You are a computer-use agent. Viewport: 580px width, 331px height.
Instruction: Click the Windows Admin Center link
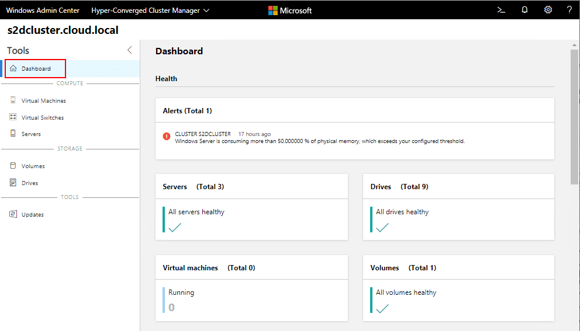pos(43,11)
